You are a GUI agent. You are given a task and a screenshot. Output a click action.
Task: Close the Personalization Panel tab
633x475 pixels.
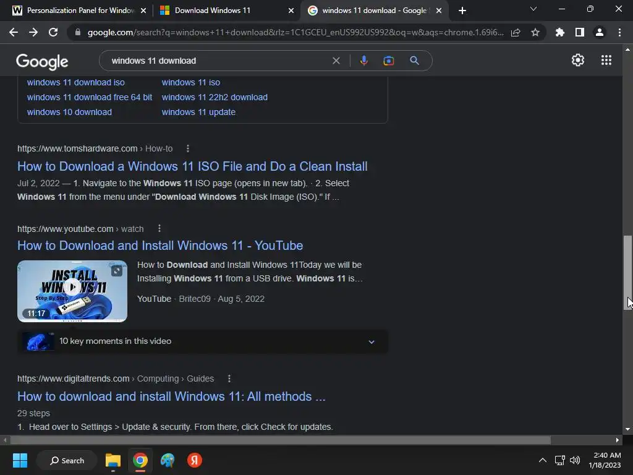143,11
